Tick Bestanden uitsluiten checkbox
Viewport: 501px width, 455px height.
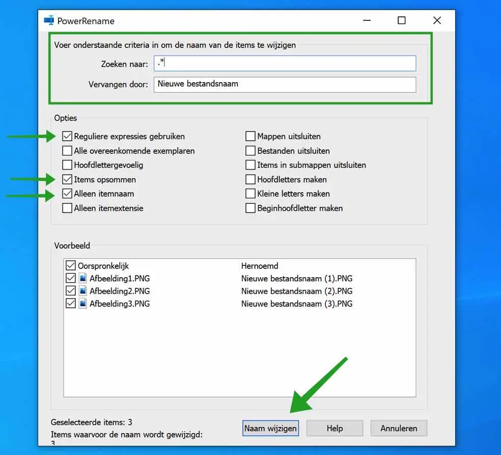250,151
